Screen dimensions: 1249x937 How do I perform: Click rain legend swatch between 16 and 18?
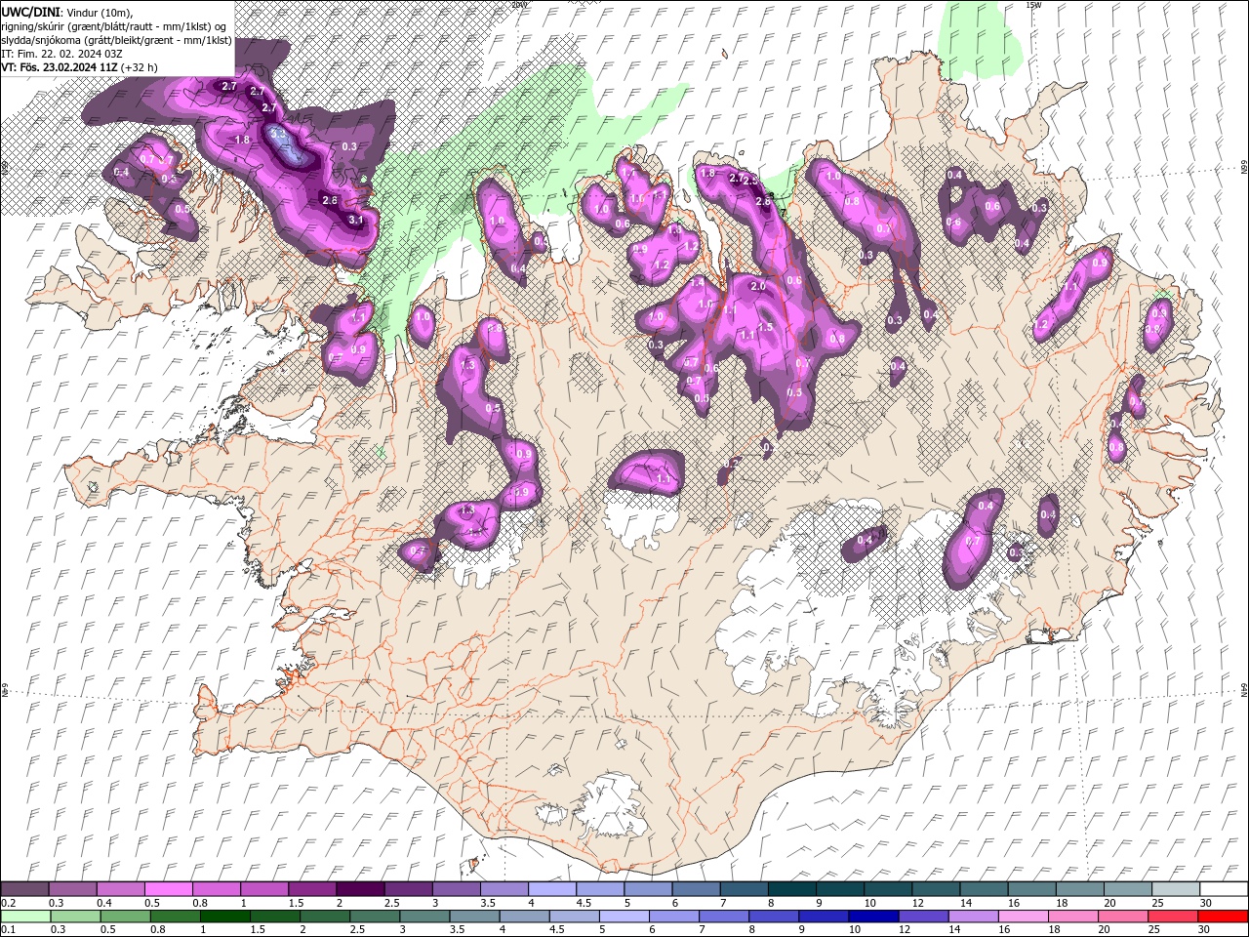[1024, 916]
